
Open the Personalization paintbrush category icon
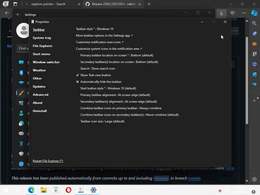[x=21, y=93]
